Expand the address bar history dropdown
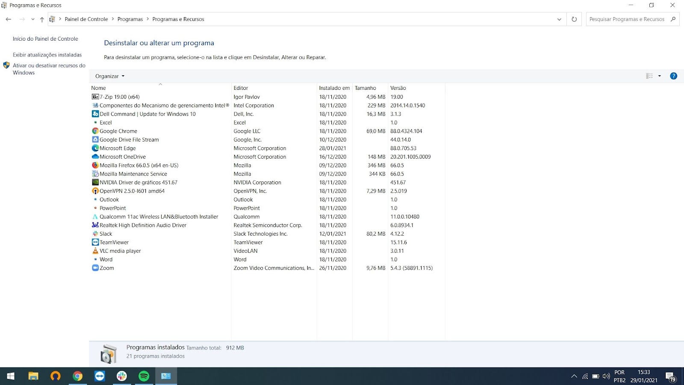 click(559, 19)
